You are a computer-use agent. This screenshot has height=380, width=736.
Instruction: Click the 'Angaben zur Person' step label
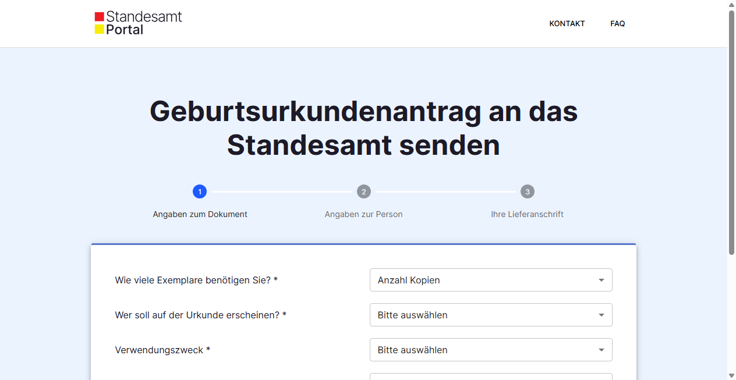[x=363, y=214]
